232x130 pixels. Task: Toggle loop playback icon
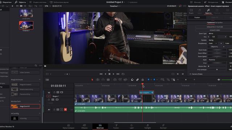(x=123, y=74)
